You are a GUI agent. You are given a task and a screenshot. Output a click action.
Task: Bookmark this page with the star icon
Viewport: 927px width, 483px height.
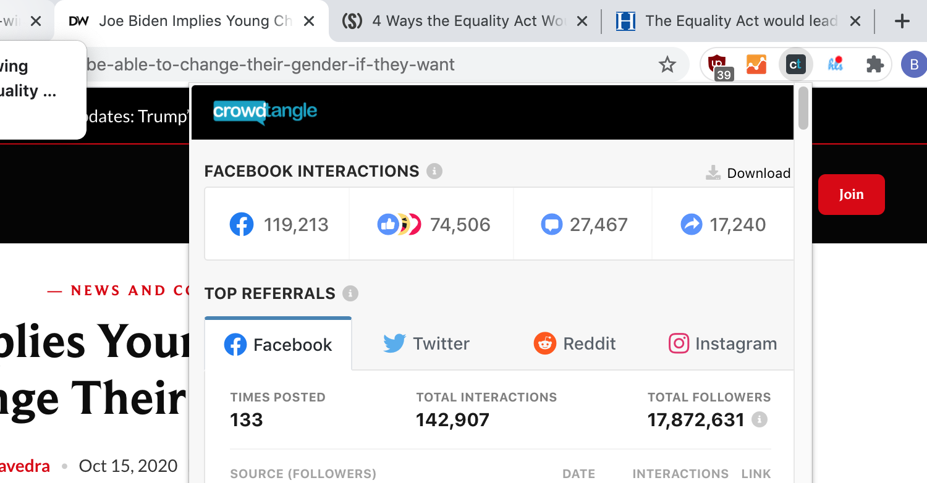tap(667, 64)
